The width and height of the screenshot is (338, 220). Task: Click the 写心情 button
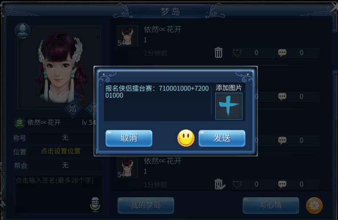tap(271, 205)
